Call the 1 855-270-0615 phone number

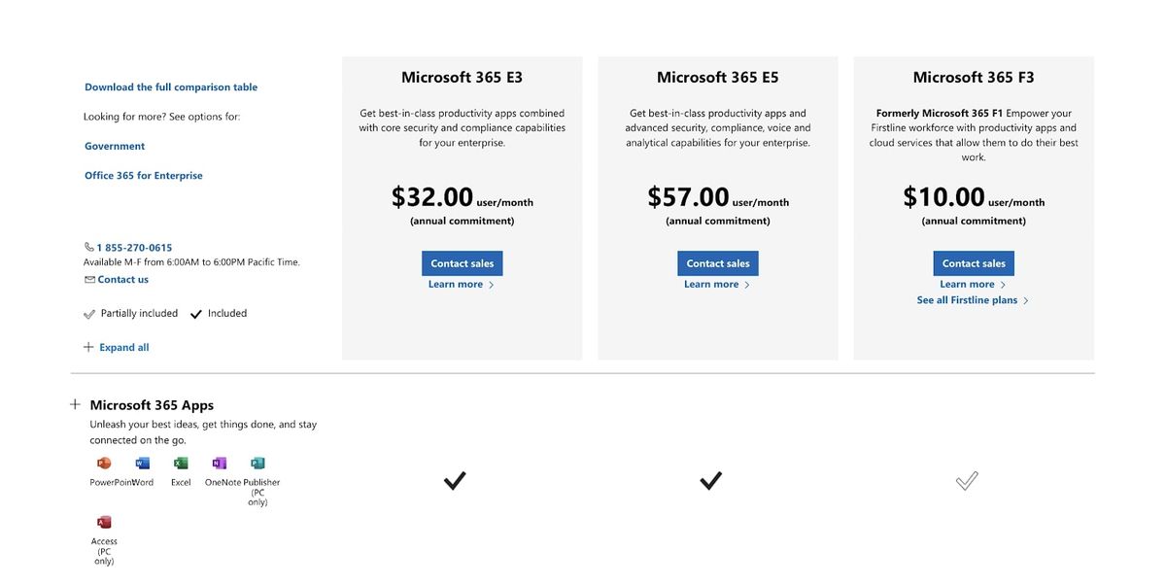coord(133,246)
